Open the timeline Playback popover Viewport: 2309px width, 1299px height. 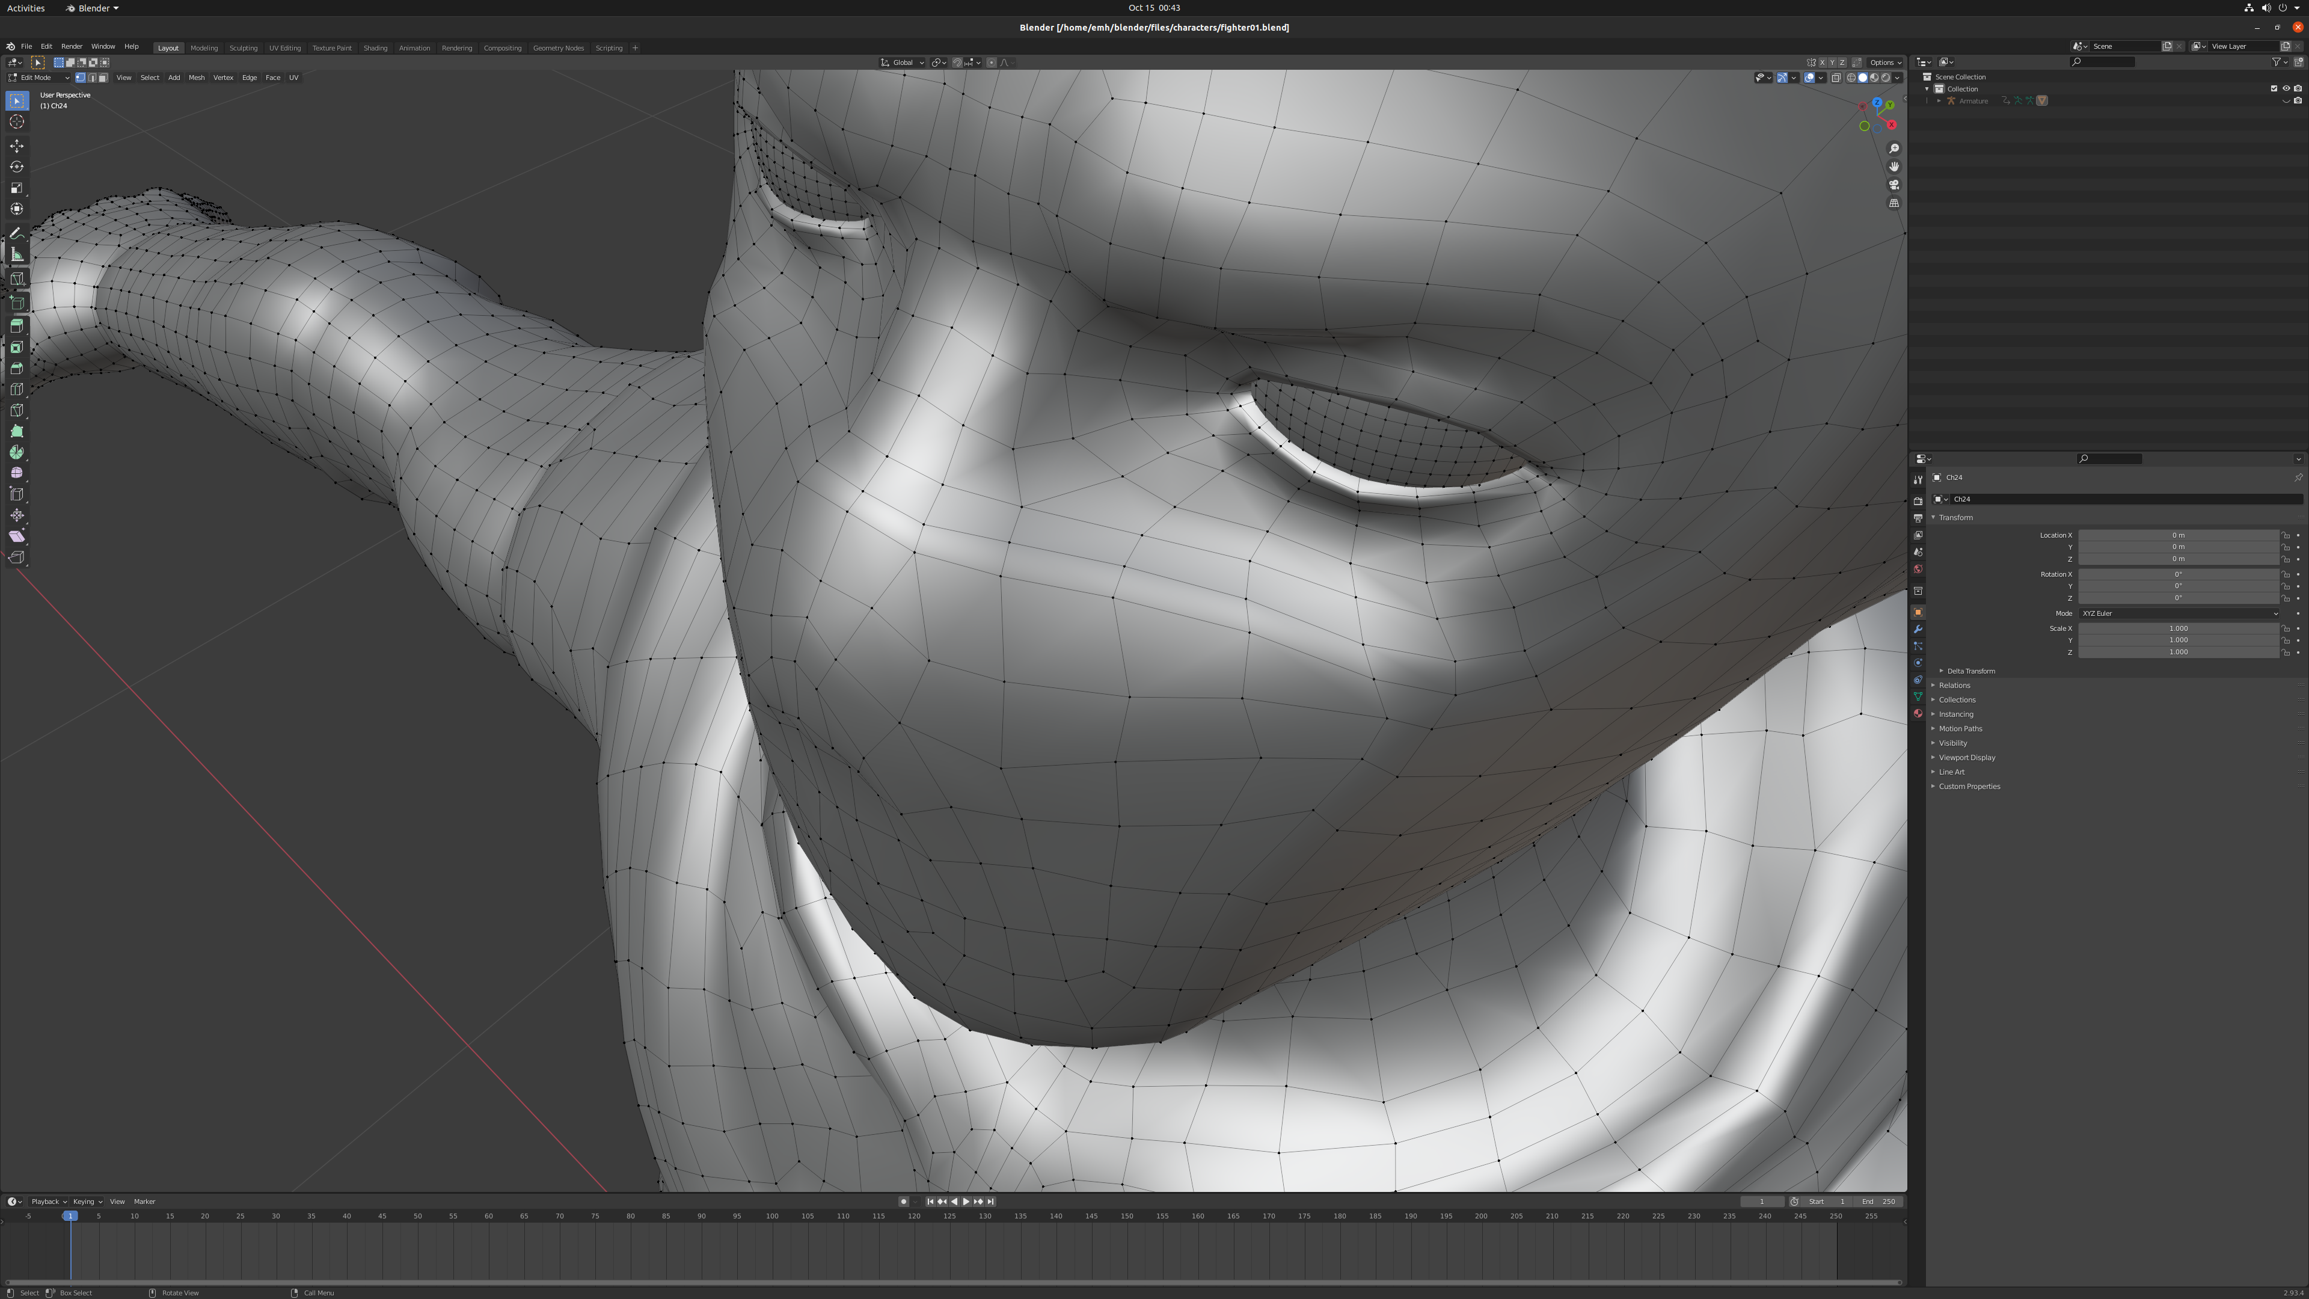click(48, 1202)
